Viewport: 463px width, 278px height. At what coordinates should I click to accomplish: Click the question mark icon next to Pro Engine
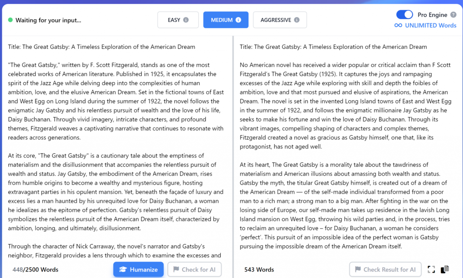pyautogui.click(x=453, y=15)
